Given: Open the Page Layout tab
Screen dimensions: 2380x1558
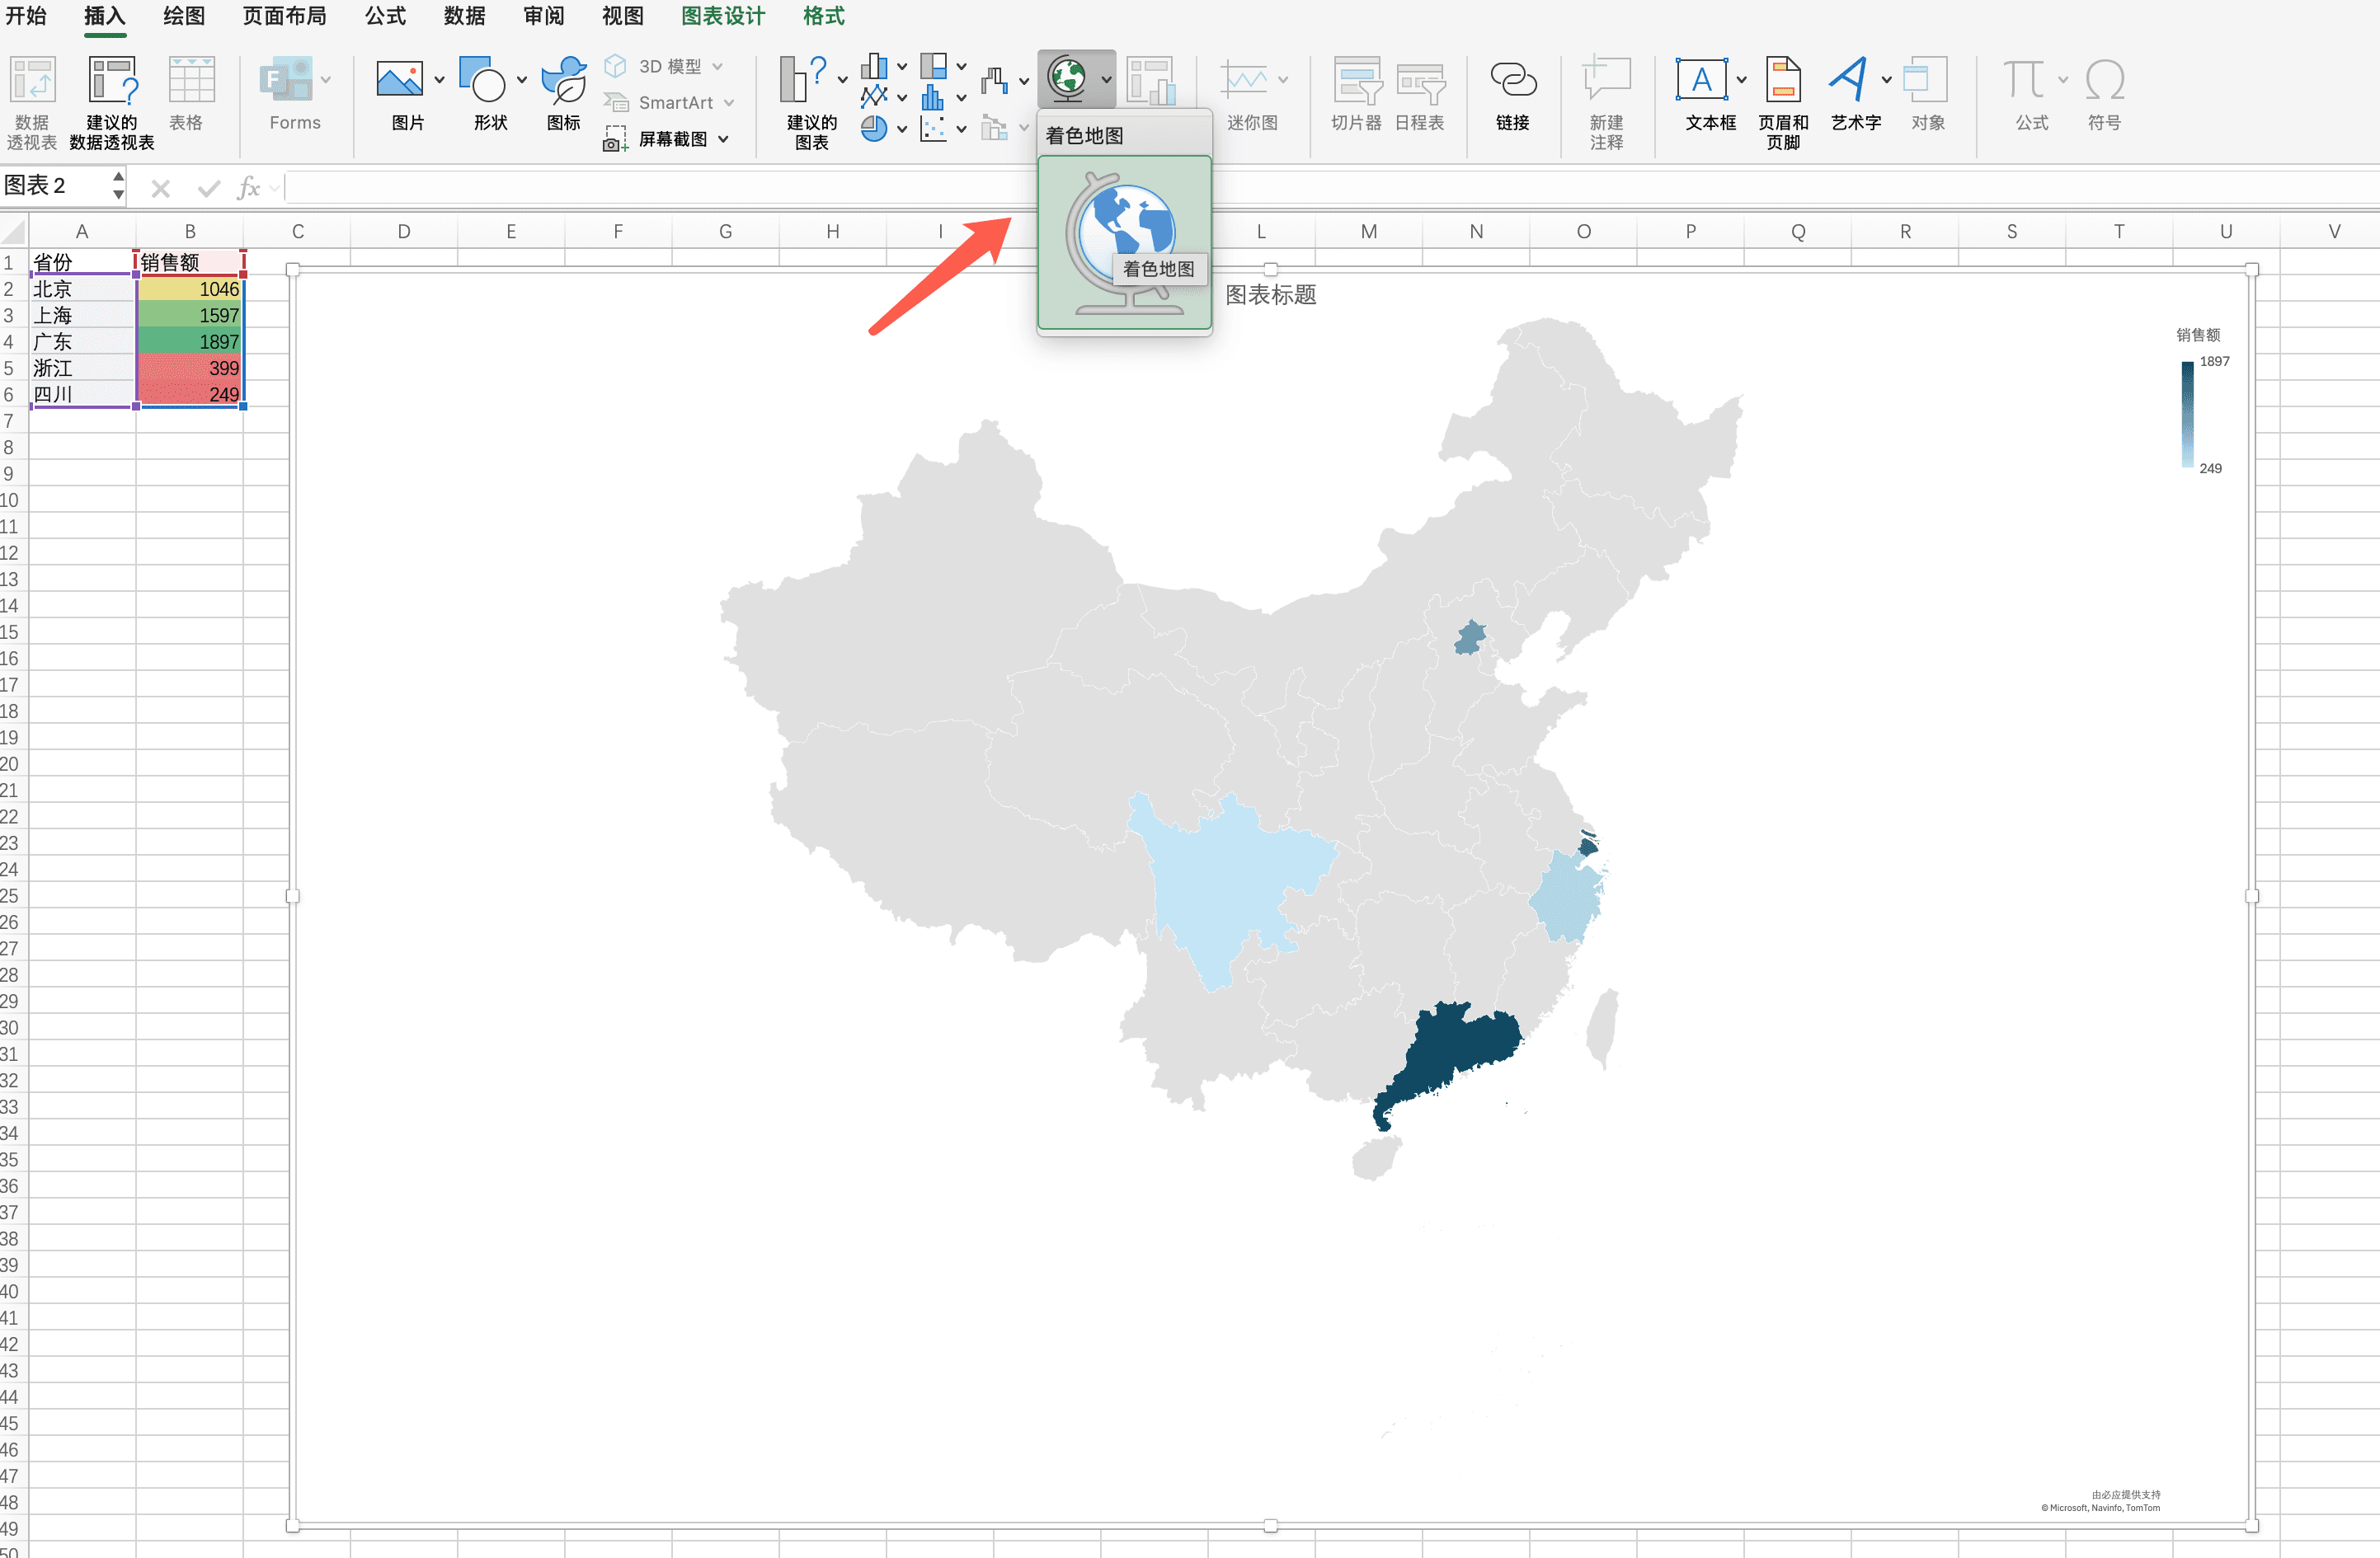Looking at the screenshot, I should (x=284, y=16).
